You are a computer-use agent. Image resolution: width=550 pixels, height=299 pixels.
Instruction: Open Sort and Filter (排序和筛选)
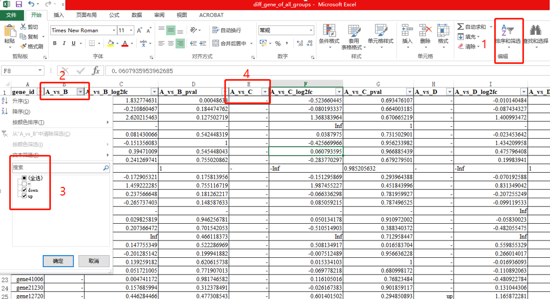click(x=508, y=36)
